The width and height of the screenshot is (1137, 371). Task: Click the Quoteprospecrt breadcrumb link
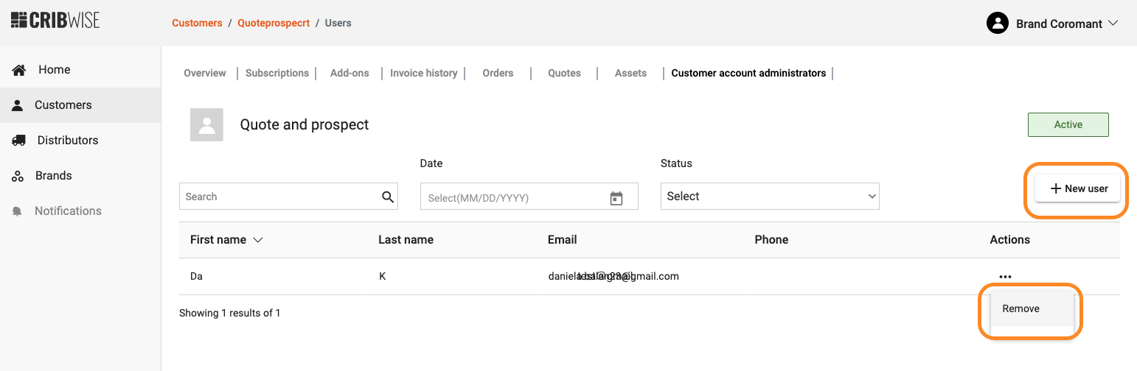coord(274,23)
